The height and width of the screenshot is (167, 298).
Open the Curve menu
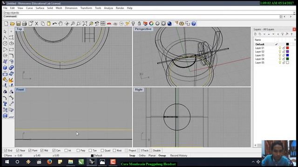point(29,8)
